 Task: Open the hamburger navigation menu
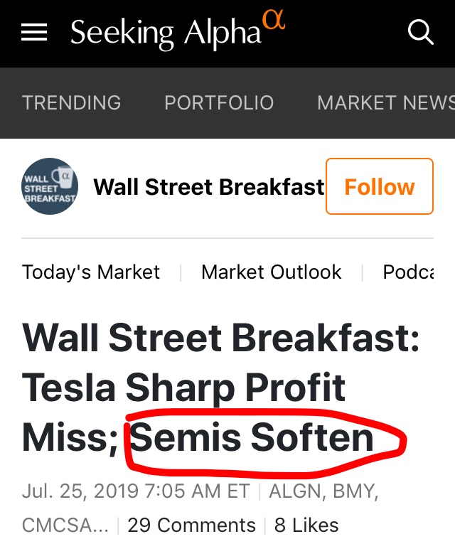[x=34, y=33]
